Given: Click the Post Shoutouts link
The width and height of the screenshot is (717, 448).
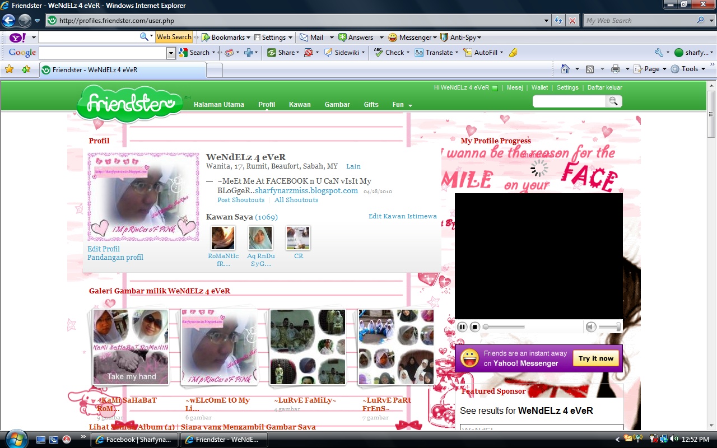Looking at the screenshot, I should [x=241, y=200].
